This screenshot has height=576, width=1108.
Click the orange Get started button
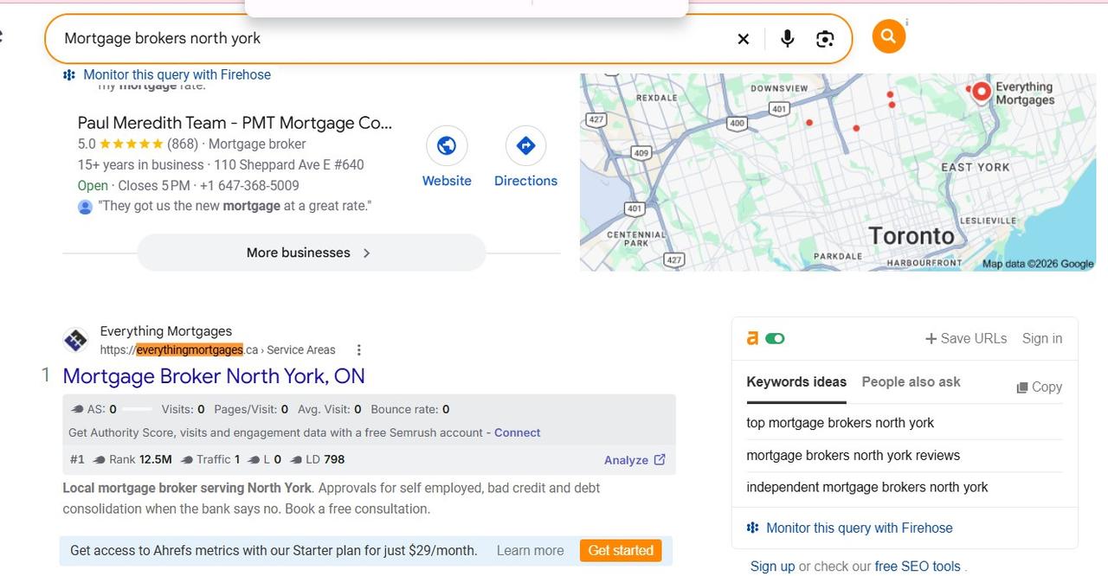coord(621,550)
